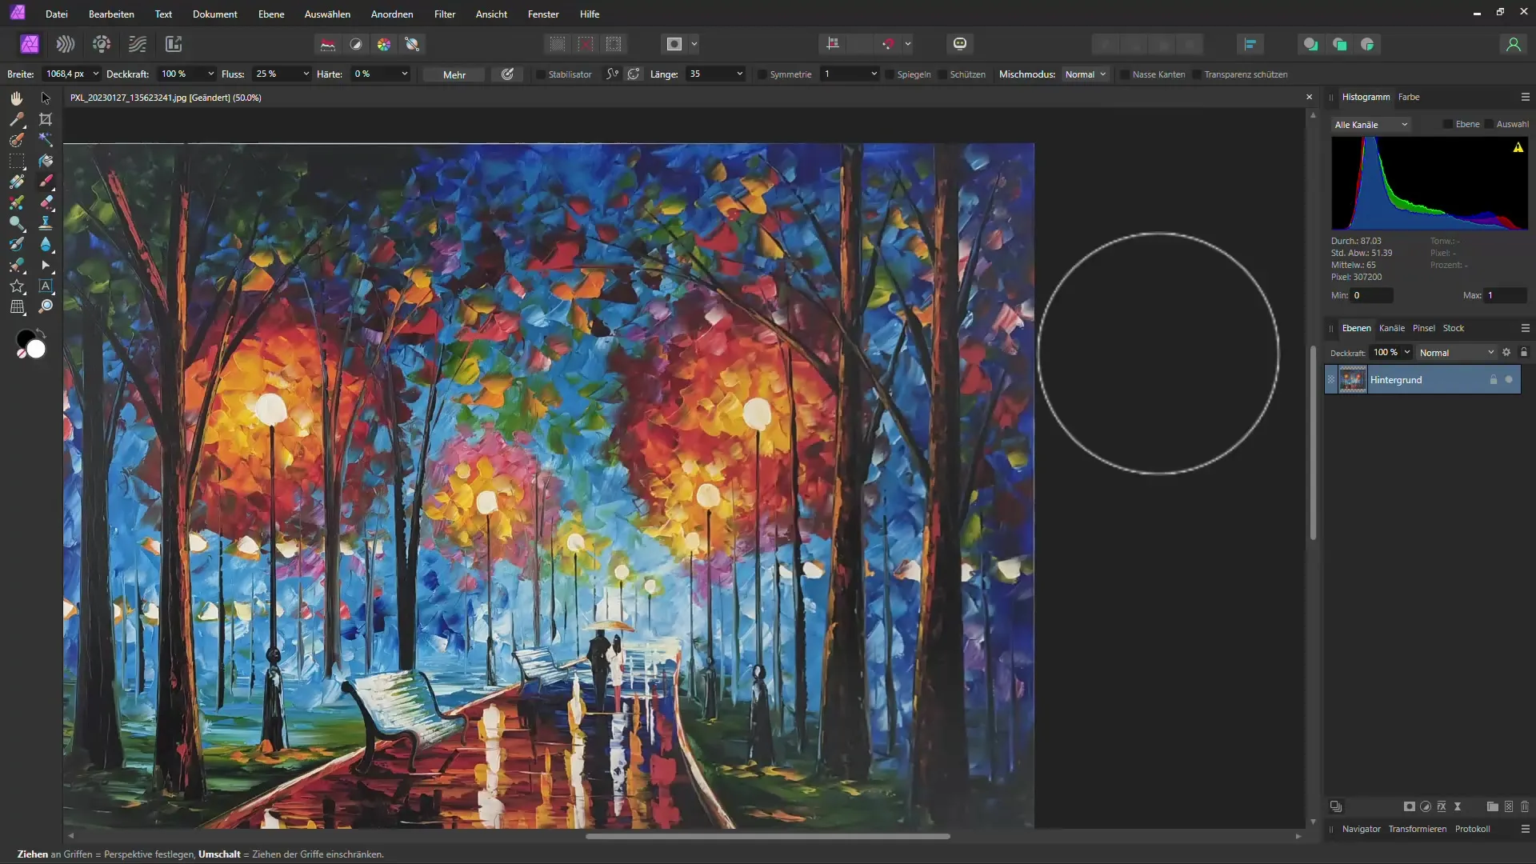Screen dimensions: 1536x864
Task: Switch to the Kanäle tab
Action: click(1392, 328)
